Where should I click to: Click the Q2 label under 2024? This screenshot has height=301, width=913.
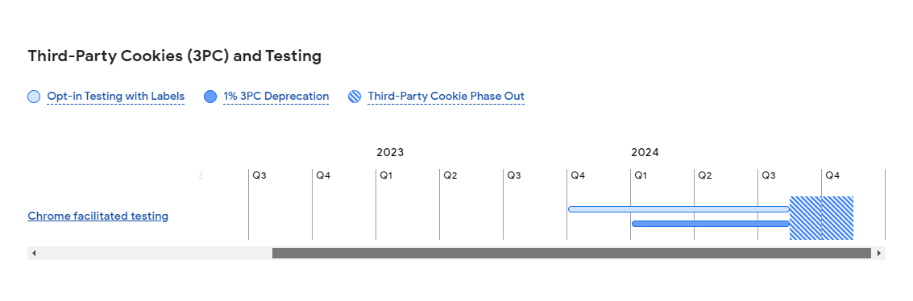[x=705, y=175]
